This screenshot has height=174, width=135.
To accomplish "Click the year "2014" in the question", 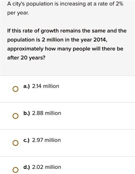I will [100, 40].
